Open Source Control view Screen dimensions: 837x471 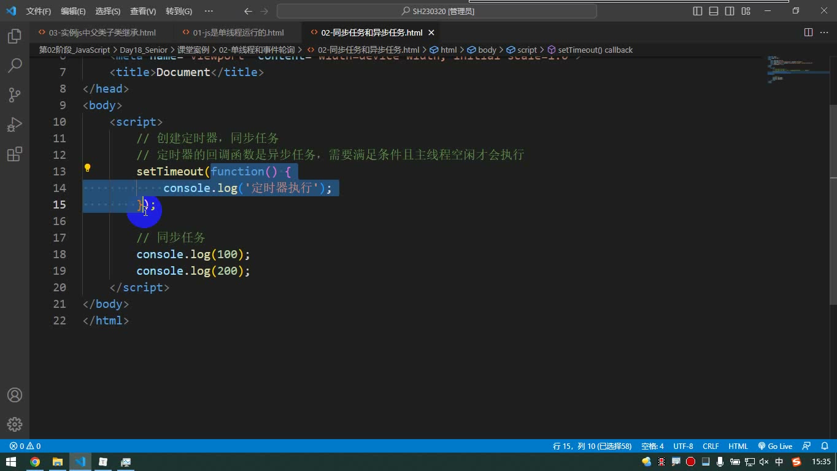point(15,94)
